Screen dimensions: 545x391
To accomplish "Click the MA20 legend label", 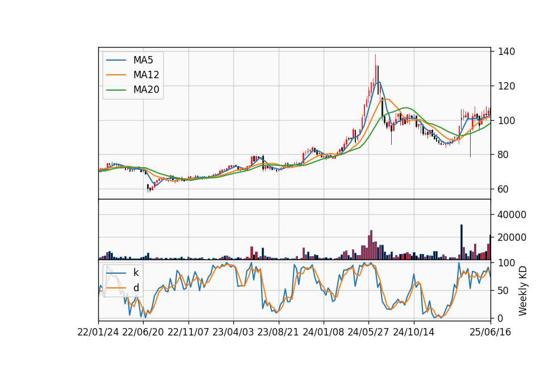I will [x=146, y=90].
